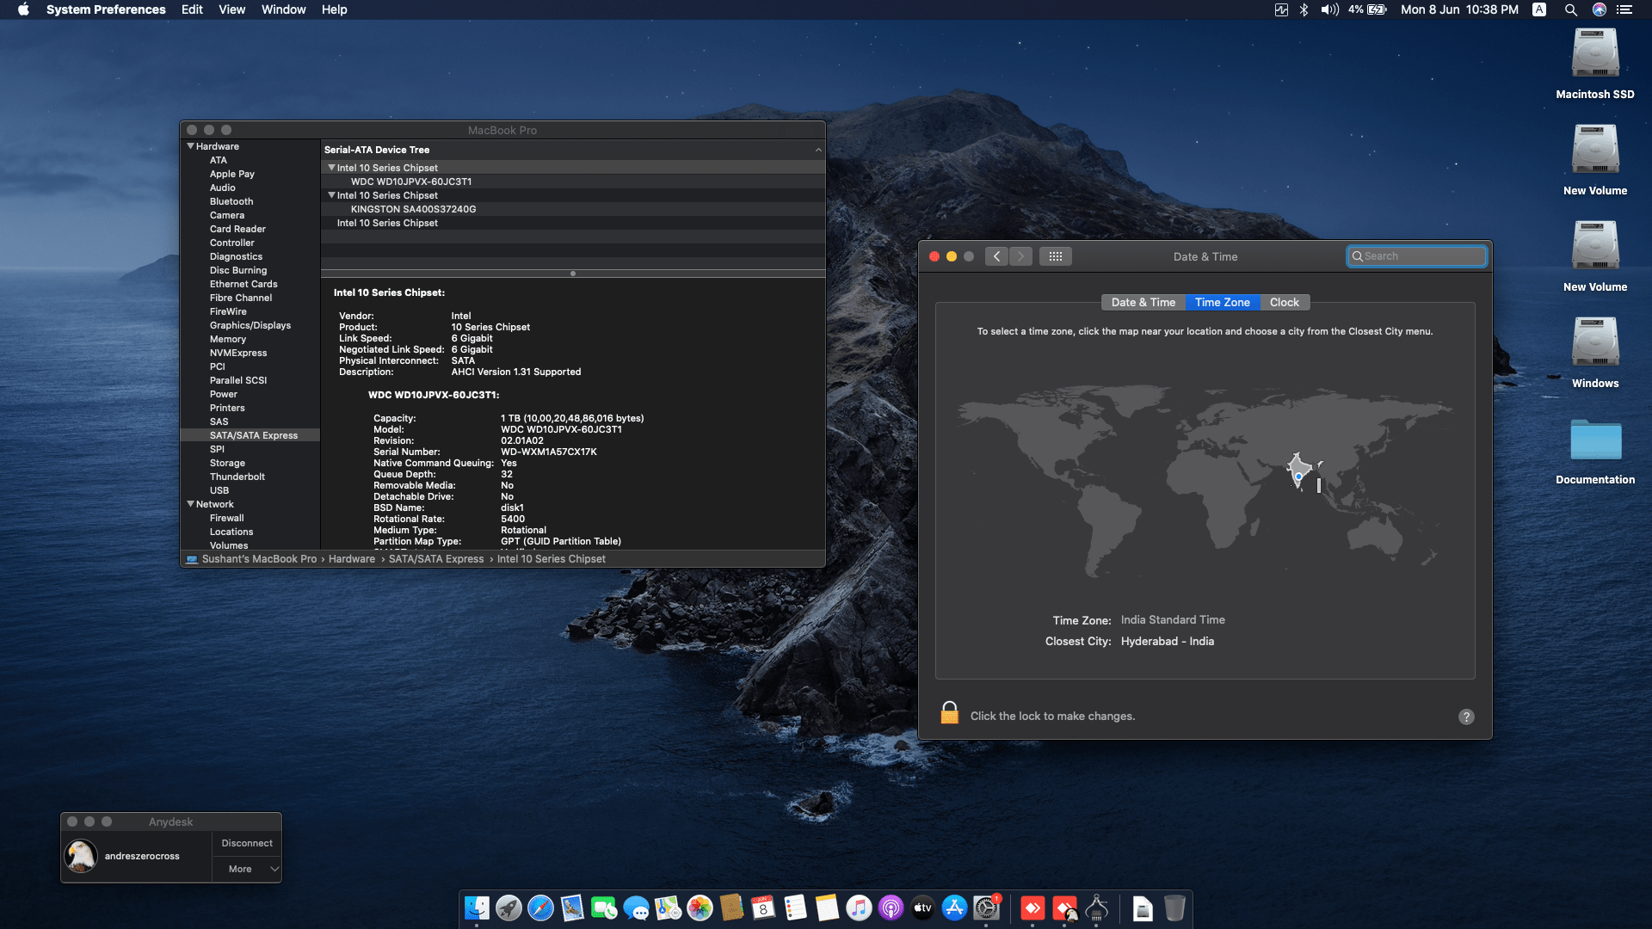Collapse the chipset above WDC drive
Image resolution: width=1652 pixels, height=929 pixels.
(x=331, y=168)
